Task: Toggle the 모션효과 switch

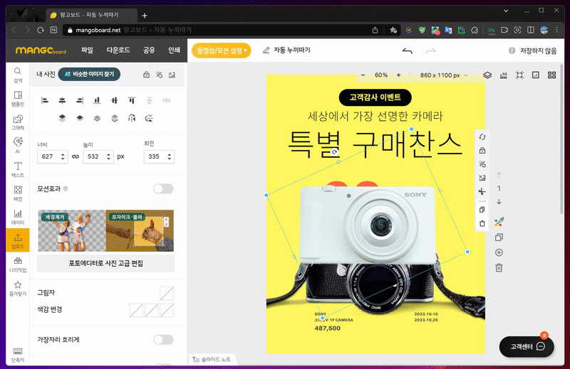Action: point(163,188)
